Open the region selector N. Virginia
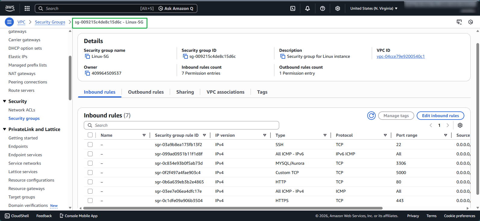 [x=374, y=8]
